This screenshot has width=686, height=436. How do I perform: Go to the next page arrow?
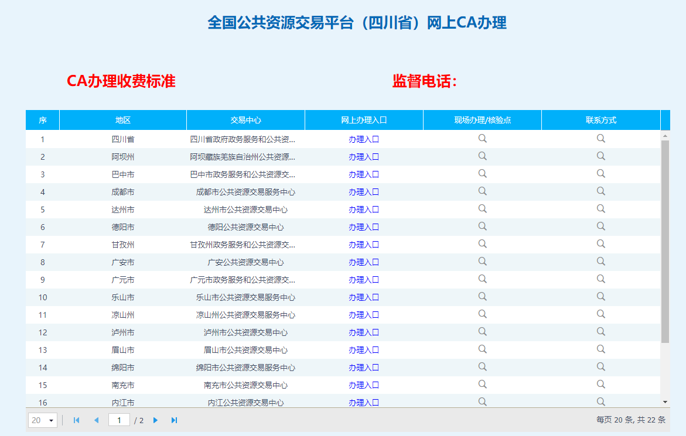click(155, 420)
